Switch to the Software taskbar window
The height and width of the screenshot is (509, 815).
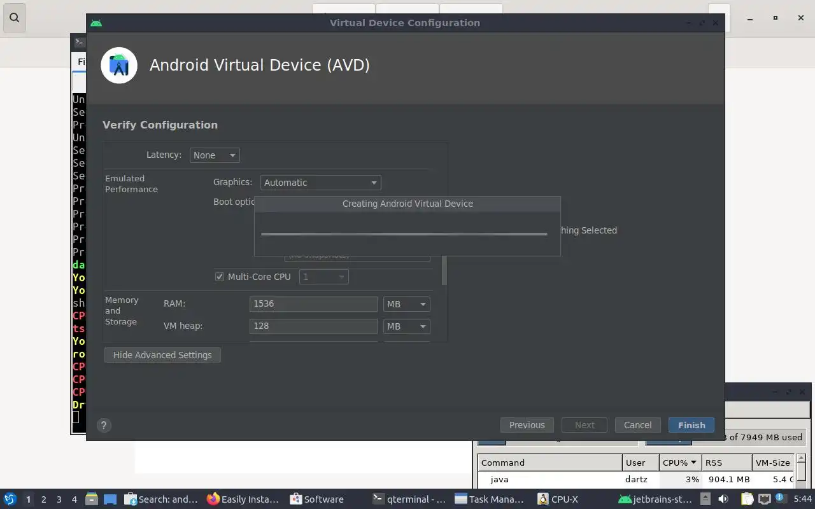316,499
